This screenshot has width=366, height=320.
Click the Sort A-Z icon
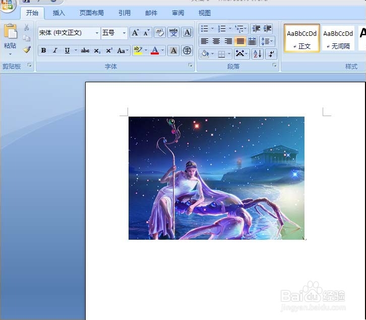(258, 54)
